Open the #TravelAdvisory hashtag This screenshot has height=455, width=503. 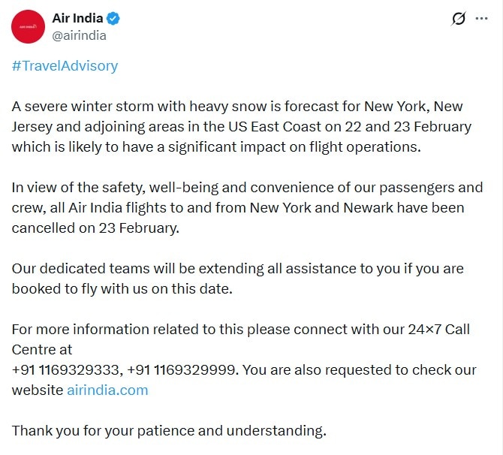65,65
